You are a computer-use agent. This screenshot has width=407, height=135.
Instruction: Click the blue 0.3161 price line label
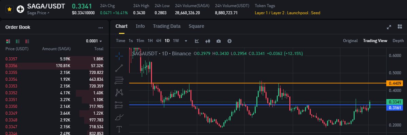395,108
